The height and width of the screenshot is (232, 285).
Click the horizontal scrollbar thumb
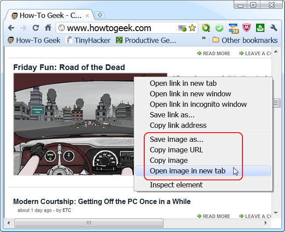tap(89, 223)
